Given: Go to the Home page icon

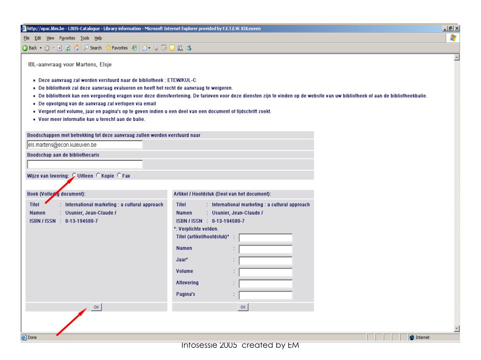Looking at the screenshot, I should (x=77, y=48).
